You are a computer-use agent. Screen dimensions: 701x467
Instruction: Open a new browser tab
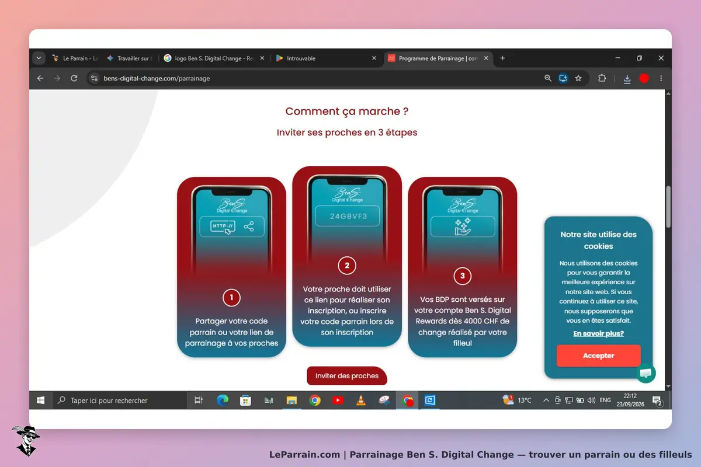[502, 58]
